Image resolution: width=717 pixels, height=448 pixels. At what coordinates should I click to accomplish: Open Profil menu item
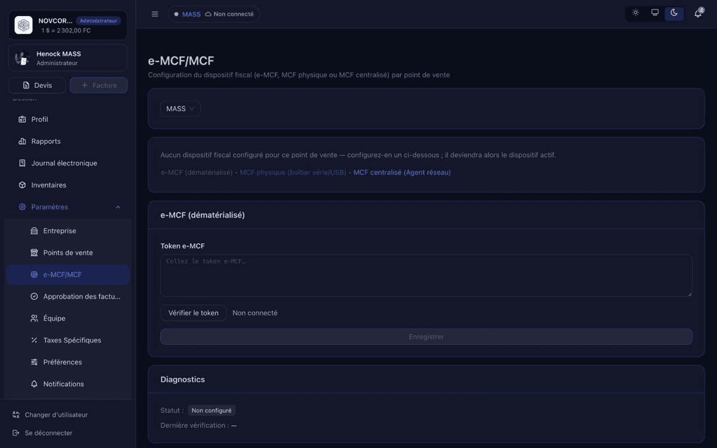pos(68,119)
